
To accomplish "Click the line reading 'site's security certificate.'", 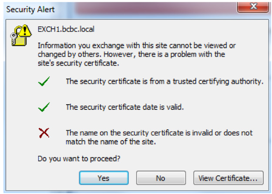I will click(78, 63).
